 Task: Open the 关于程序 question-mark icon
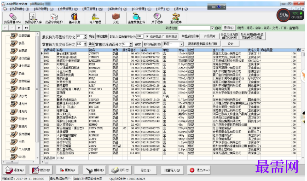click(x=157, y=18)
